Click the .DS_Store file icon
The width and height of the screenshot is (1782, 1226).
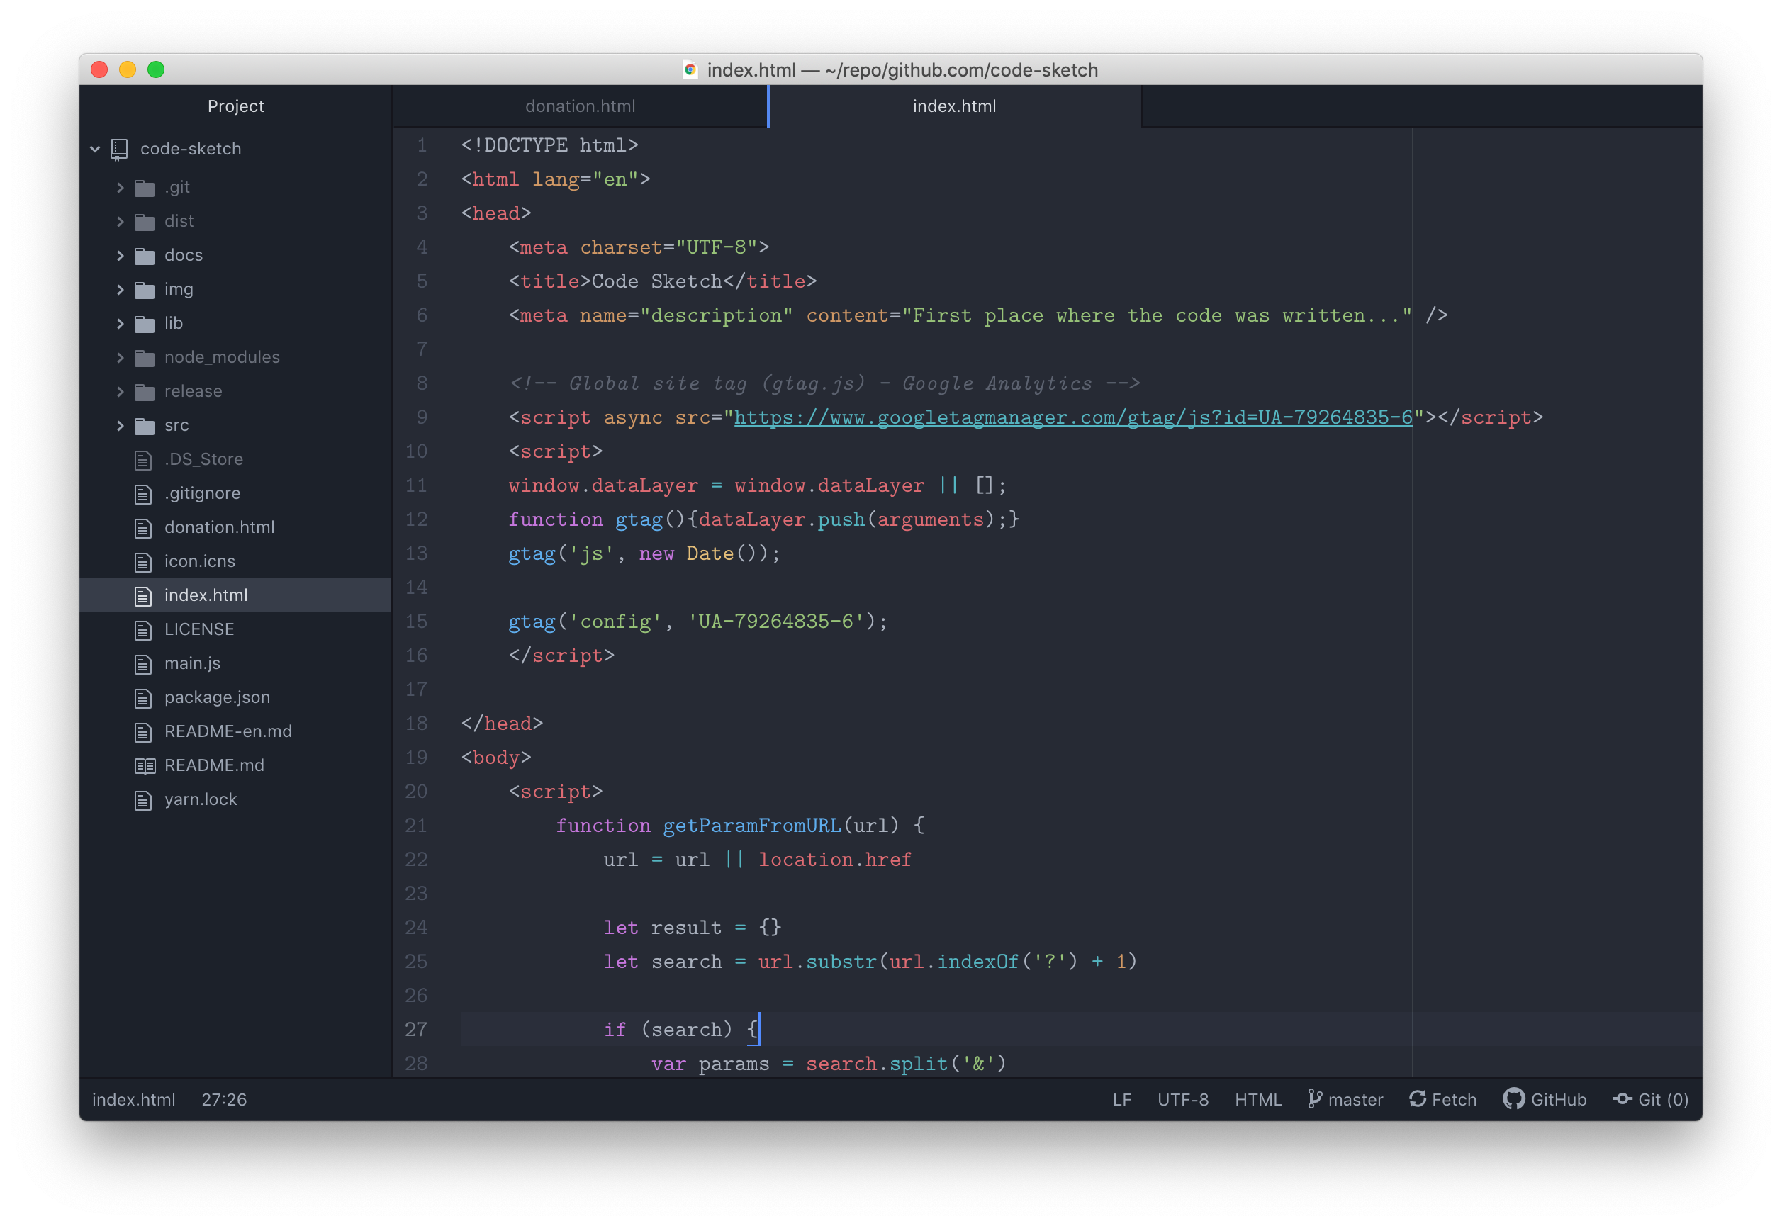click(143, 460)
